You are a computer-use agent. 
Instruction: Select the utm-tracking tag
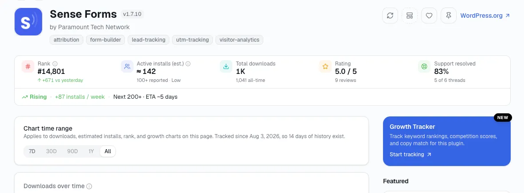192,40
